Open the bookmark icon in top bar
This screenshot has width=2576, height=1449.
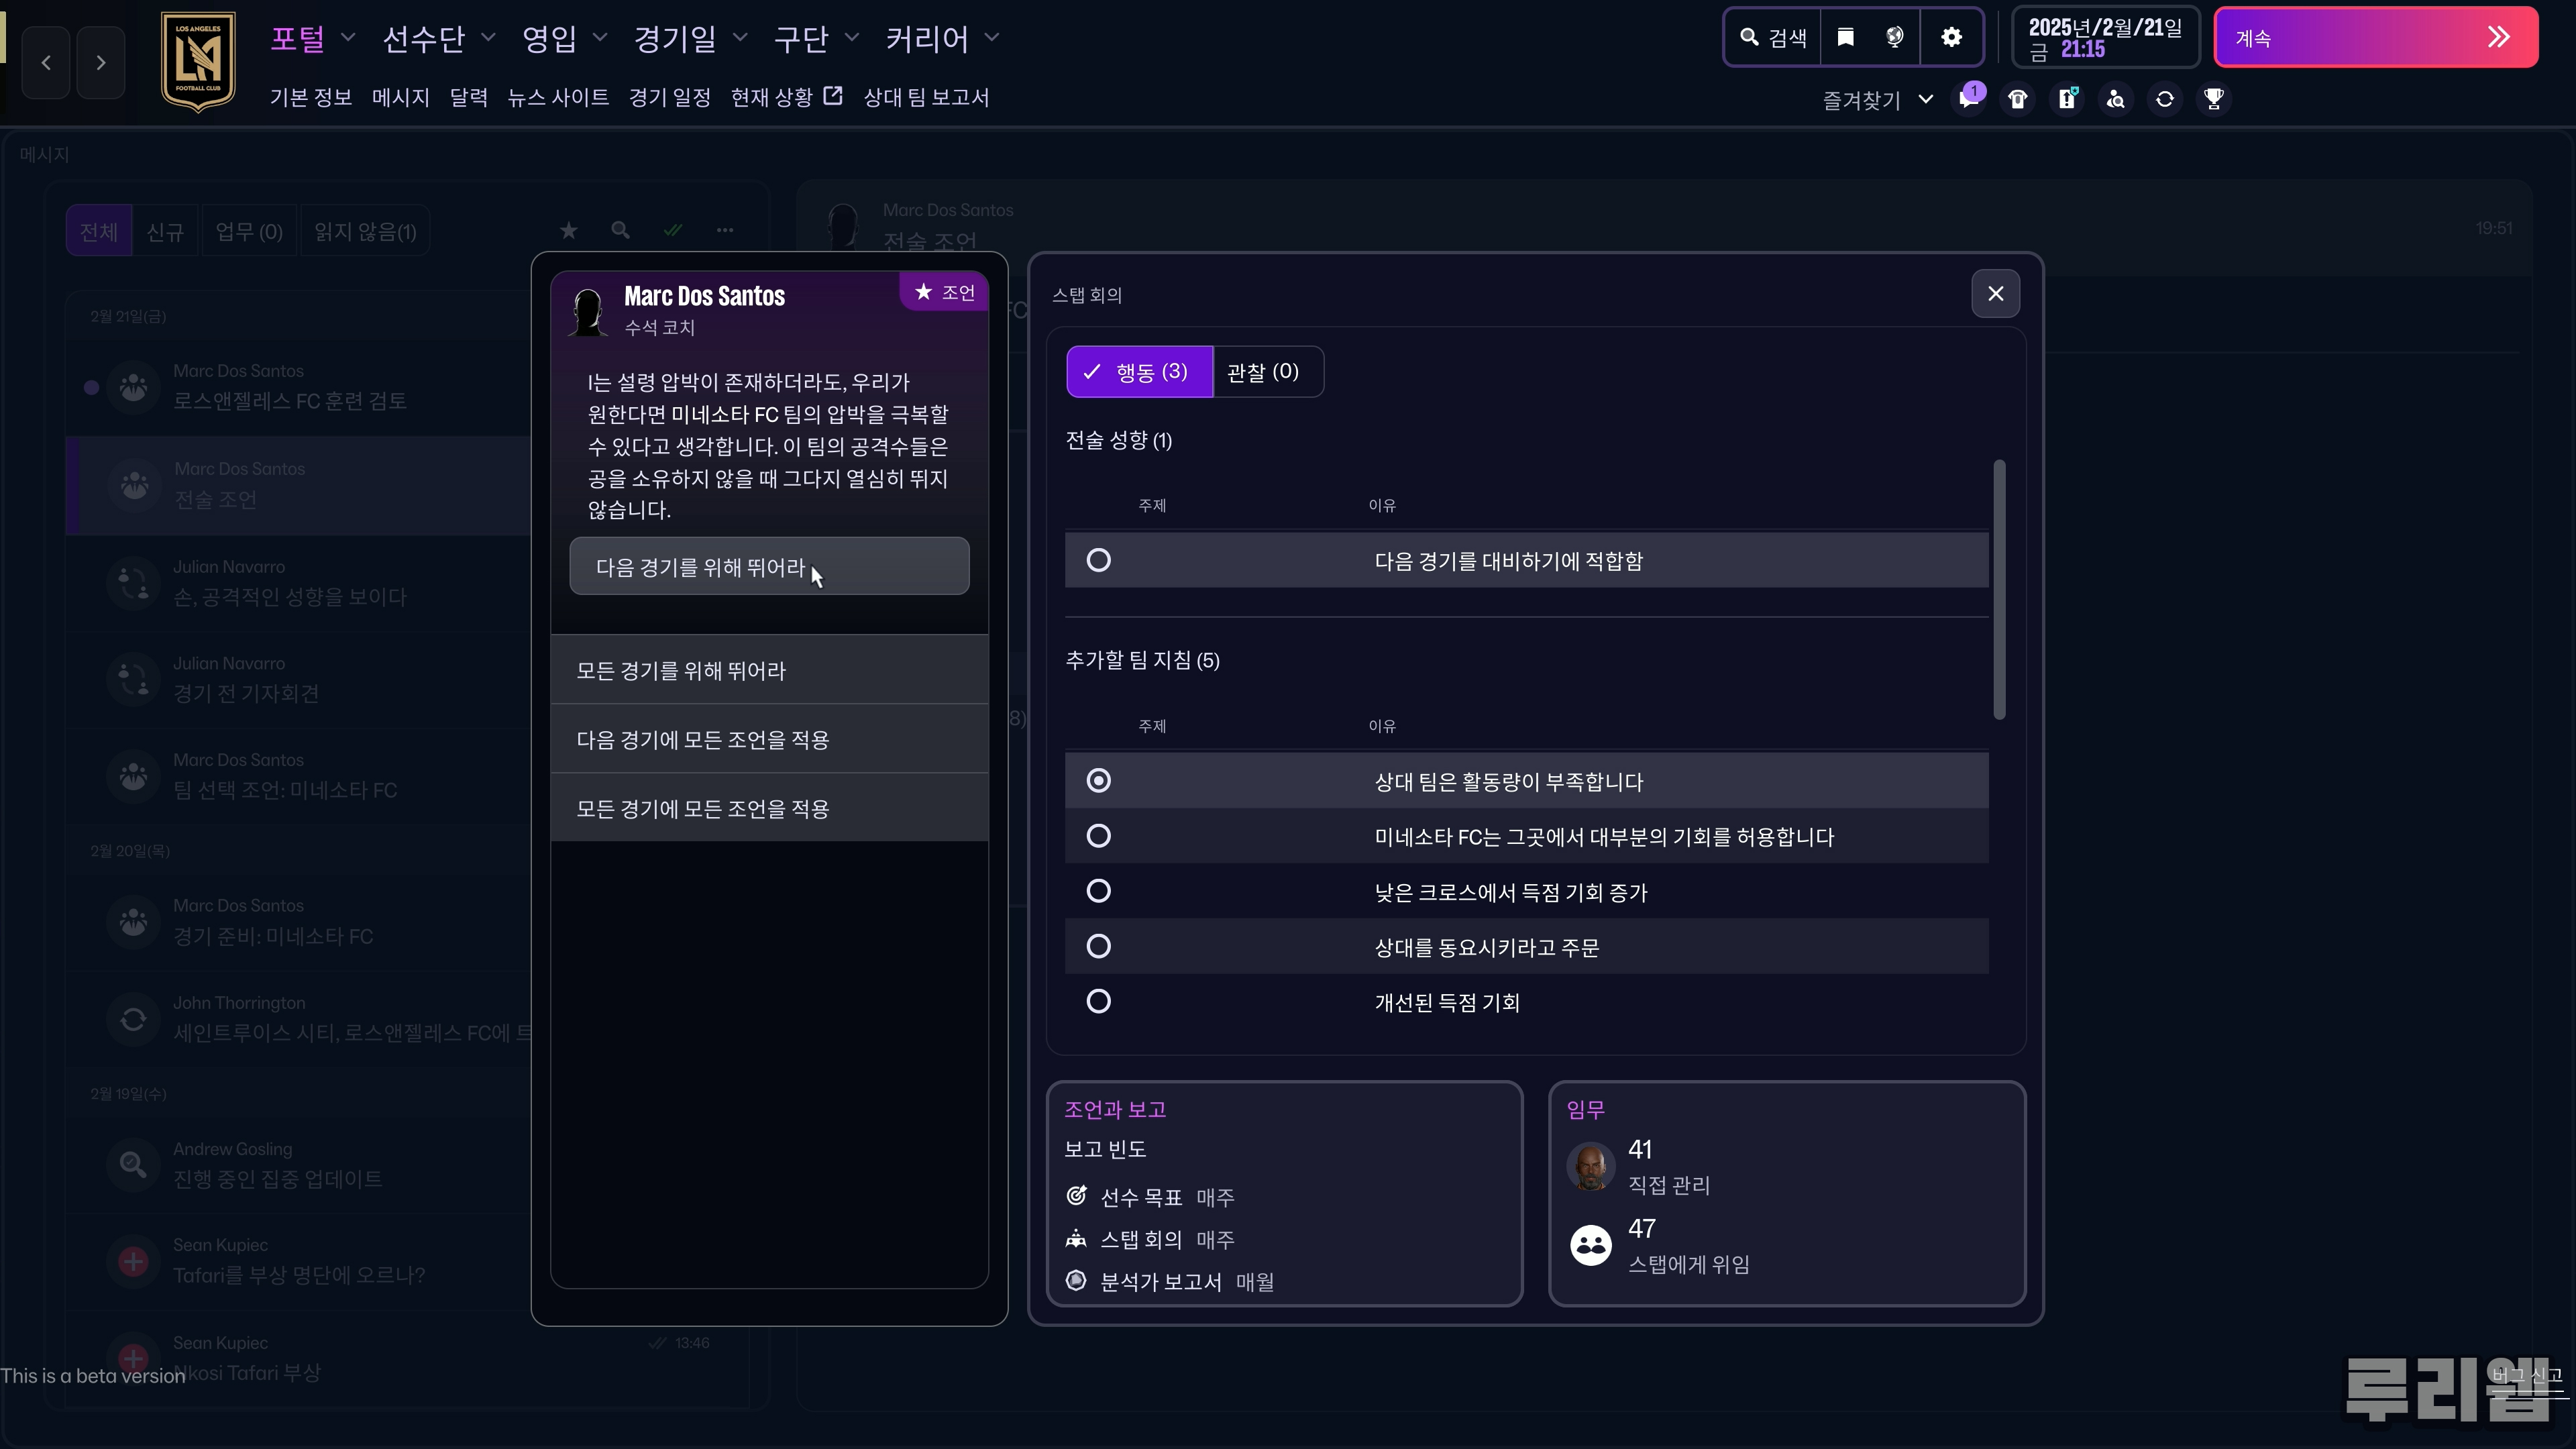1846,37
